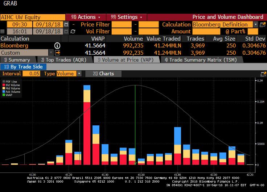
Task: Toggle the checkbox next to 16:01 time
Action: (x=3, y=32)
